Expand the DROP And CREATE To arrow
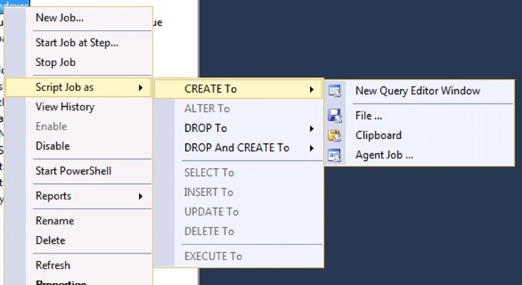522x285 pixels. coord(311,148)
